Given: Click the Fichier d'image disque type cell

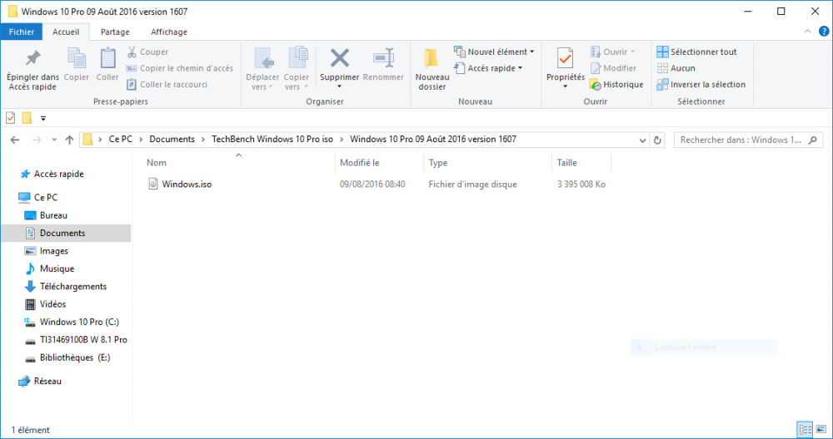Looking at the screenshot, I should click(x=473, y=185).
